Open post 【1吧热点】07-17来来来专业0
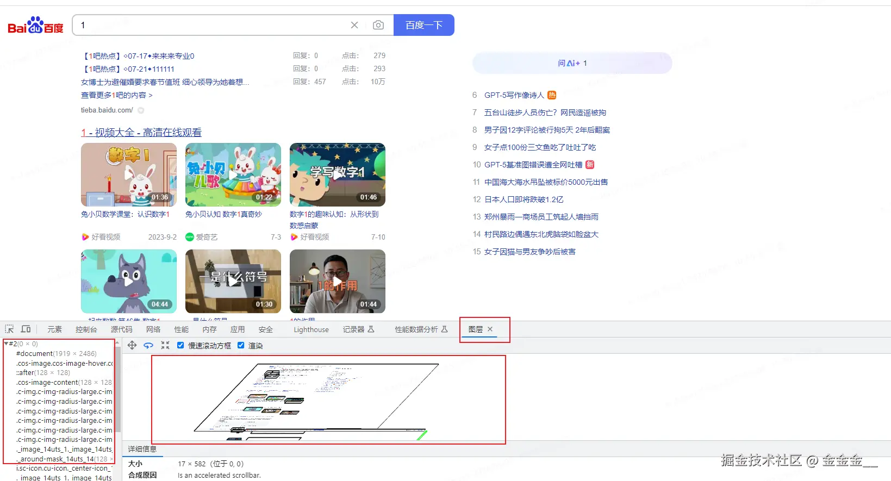Image resolution: width=891 pixels, height=481 pixels. click(x=138, y=56)
